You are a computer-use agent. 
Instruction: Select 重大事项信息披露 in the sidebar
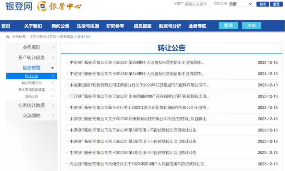pyautogui.click(x=32, y=90)
